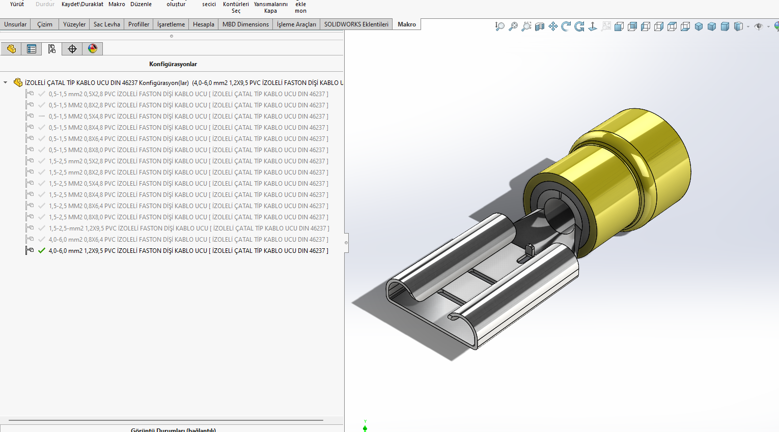Open the Hesapla tab
This screenshot has height=432, width=779.
(204, 24)
